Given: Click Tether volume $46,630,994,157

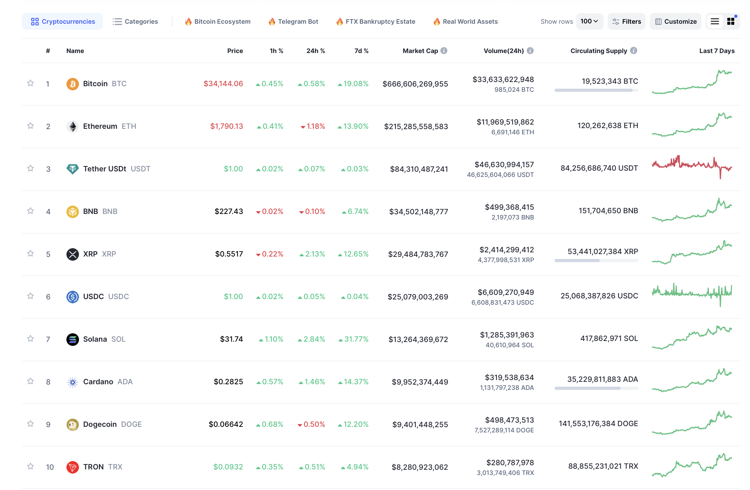Looking at the screenshot, I should pos(504,165).
